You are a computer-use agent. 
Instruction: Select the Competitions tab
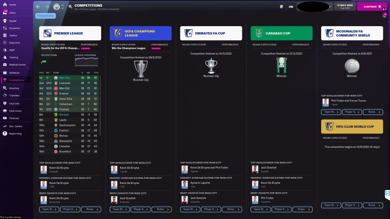point(45,16)
